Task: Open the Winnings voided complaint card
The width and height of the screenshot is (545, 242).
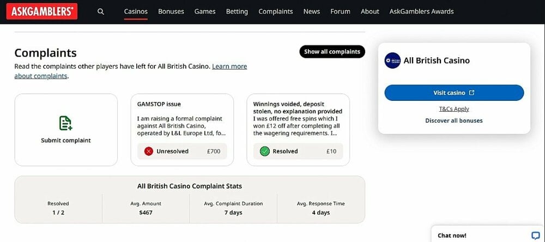Action: [298, 130]
